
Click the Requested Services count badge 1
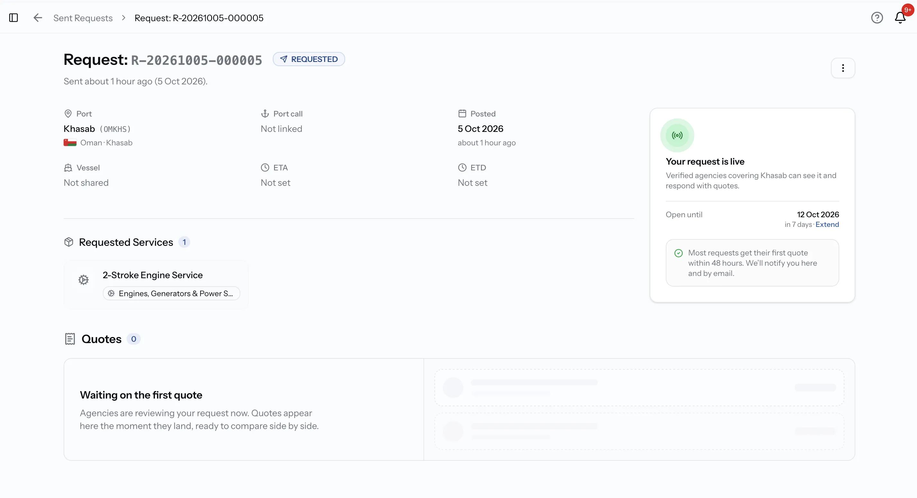pos(184,242)
